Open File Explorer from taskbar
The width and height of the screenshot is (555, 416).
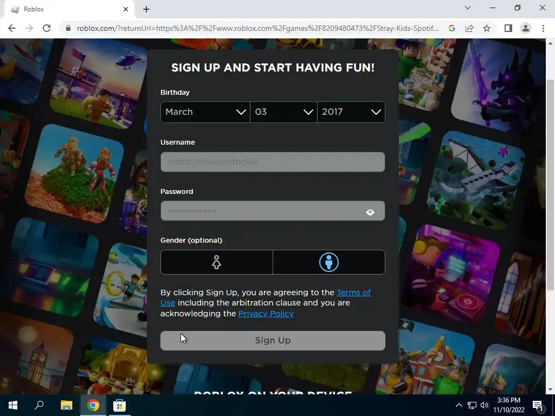point(66,405)
